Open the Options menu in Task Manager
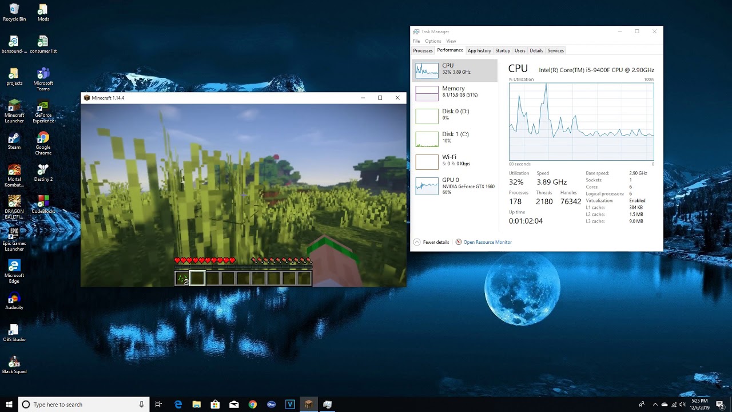 433,41
